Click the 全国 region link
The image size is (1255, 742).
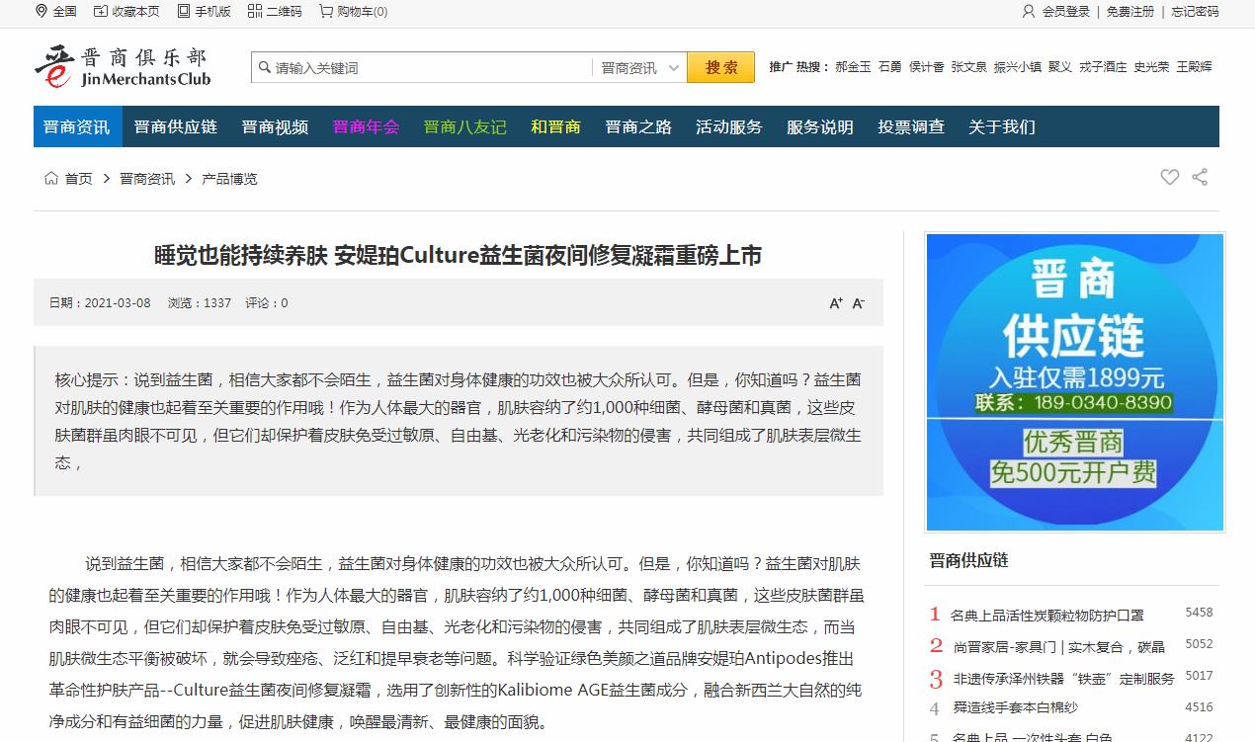(65, 12)
